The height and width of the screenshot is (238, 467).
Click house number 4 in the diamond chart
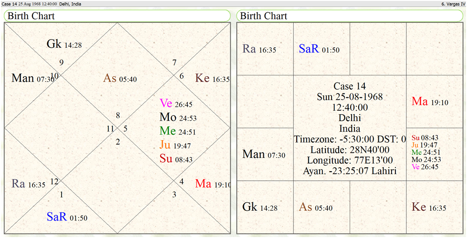[x=181, y=181]
